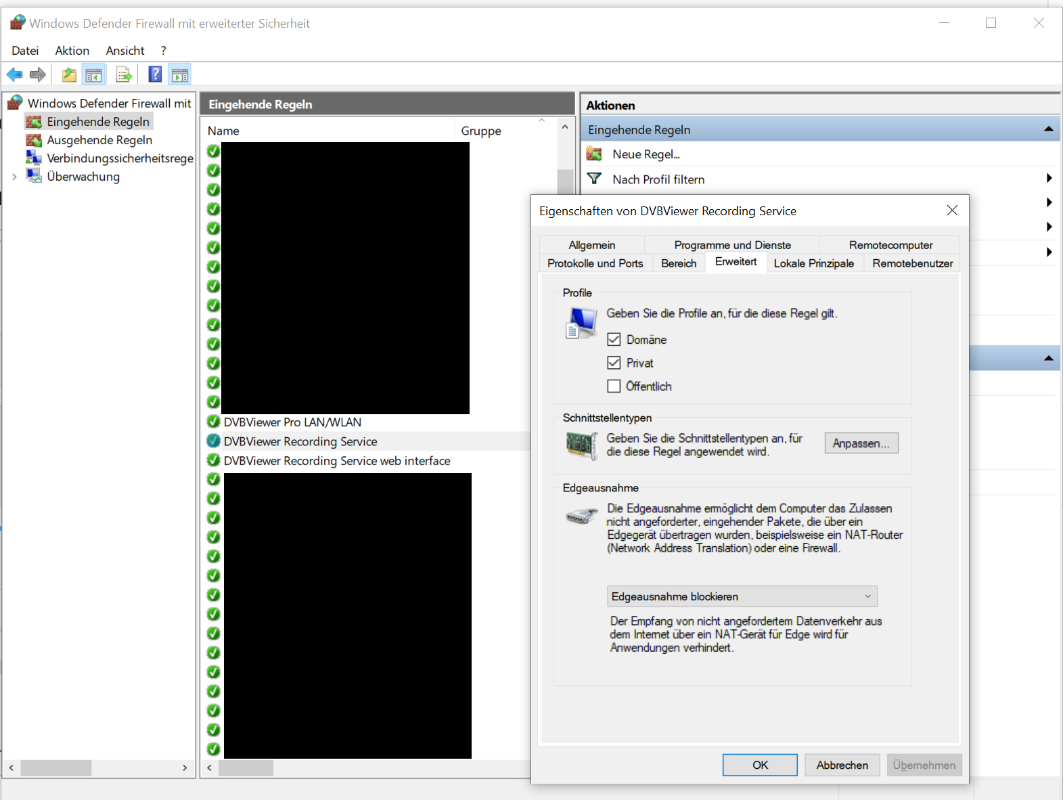Select the DVBViewer Pro LAN/WLAN rule
The height and width of the screenshot is (800, 1063).
pos(292,422)
